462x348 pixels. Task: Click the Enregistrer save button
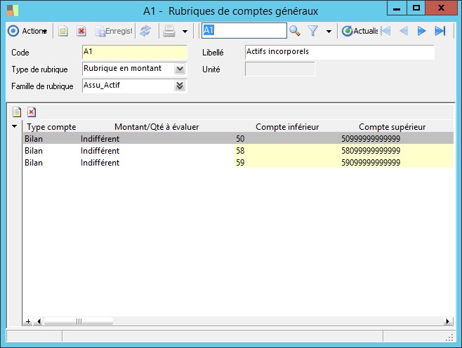(114, 31)
